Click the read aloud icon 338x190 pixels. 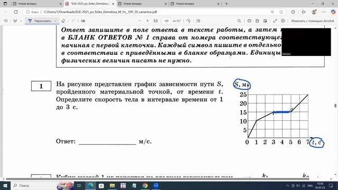click(x=83, y=21)
